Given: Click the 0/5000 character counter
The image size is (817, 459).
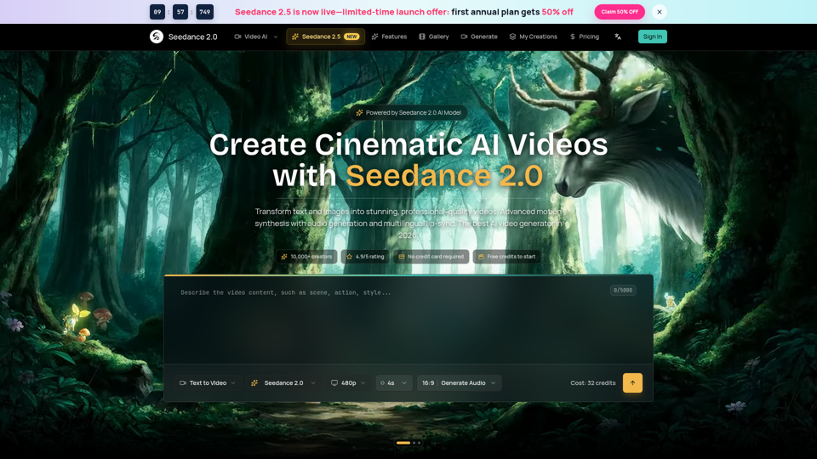Looking at the screenshot, I should [x=623, y=291].
